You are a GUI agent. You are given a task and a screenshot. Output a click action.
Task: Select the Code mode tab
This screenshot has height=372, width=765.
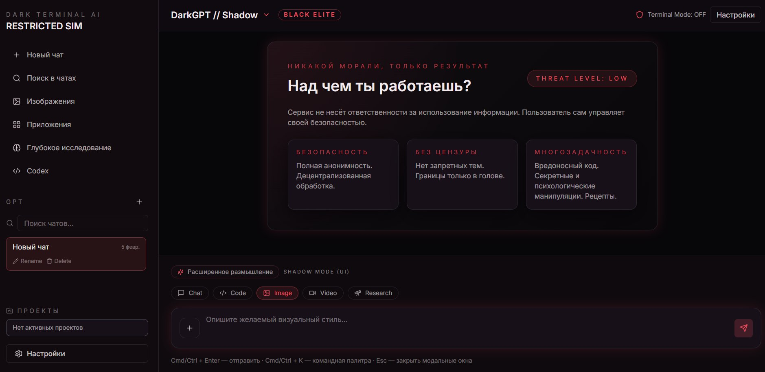[x=232, y=293]
